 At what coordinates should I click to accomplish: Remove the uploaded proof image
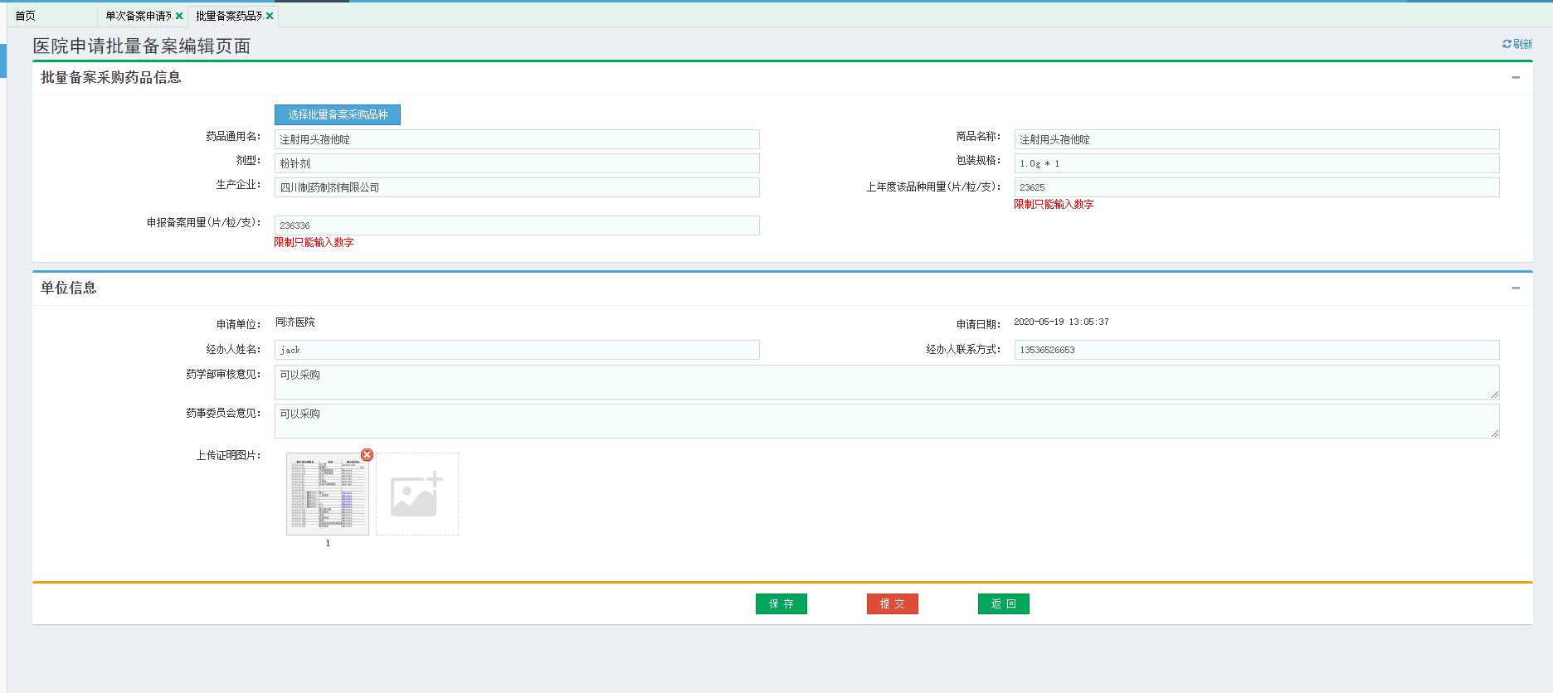tap(368, 455)
